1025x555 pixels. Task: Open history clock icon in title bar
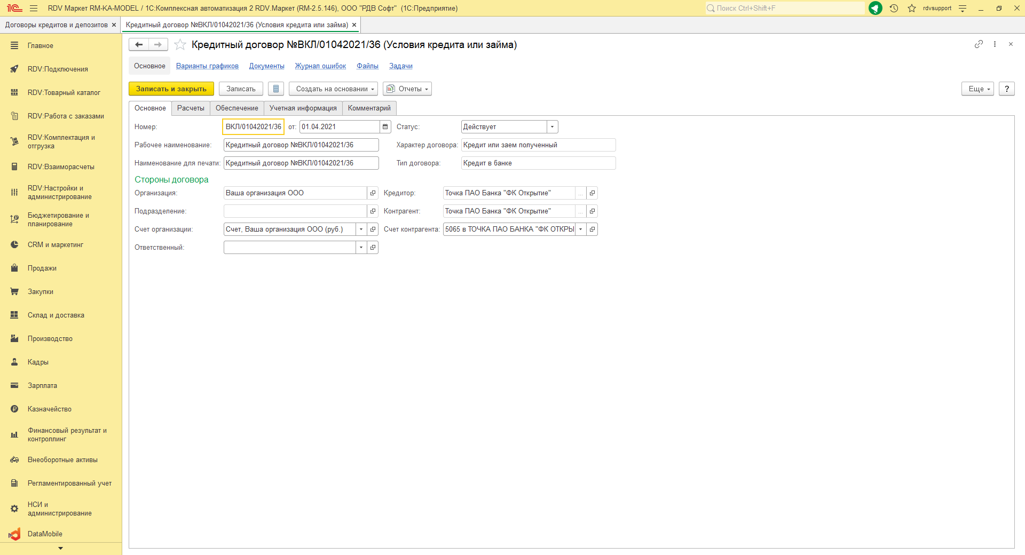(894, 8)
